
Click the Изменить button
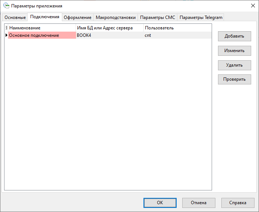[234, 51]
